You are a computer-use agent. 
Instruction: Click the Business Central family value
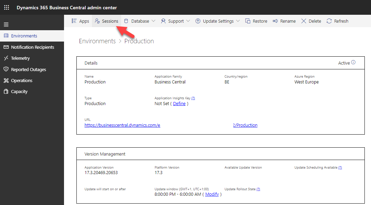(x=170, y=82)
